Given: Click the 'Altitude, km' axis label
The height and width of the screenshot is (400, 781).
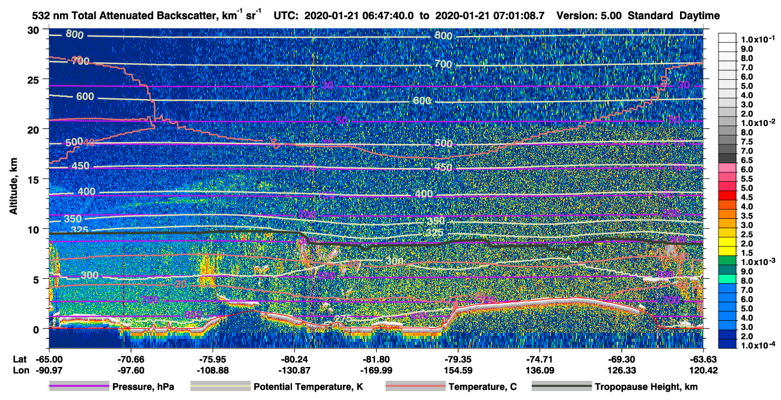Looking at the screenshot, I should coord(13,188).
